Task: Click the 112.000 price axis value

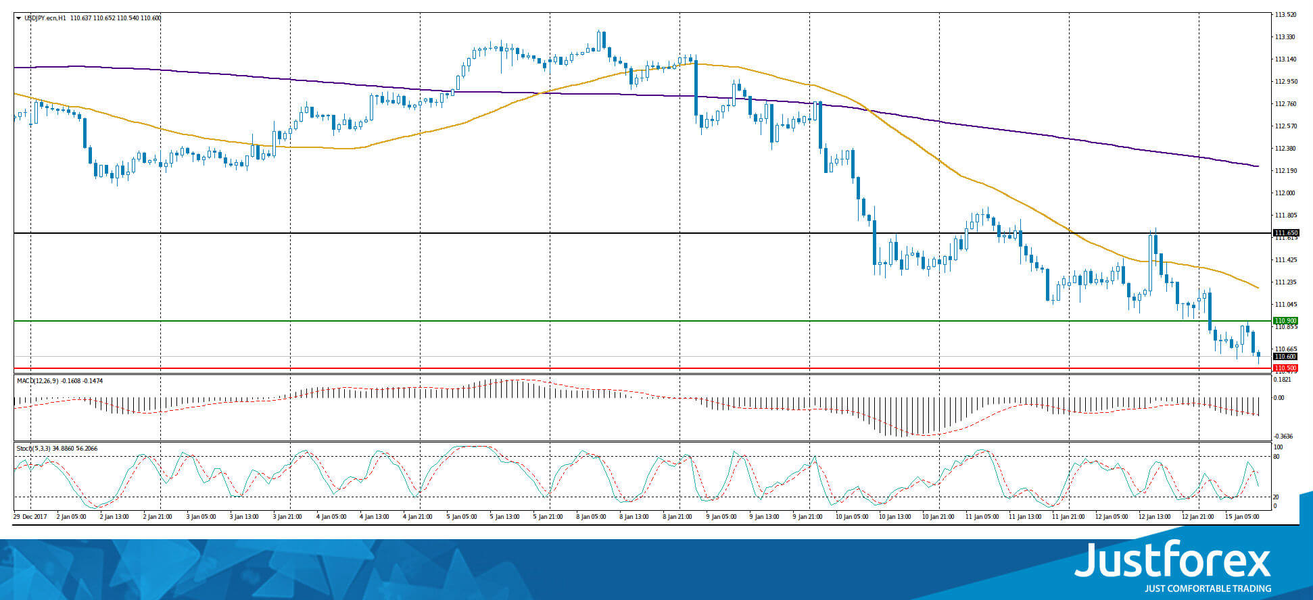Action: tap(1286, 193)
